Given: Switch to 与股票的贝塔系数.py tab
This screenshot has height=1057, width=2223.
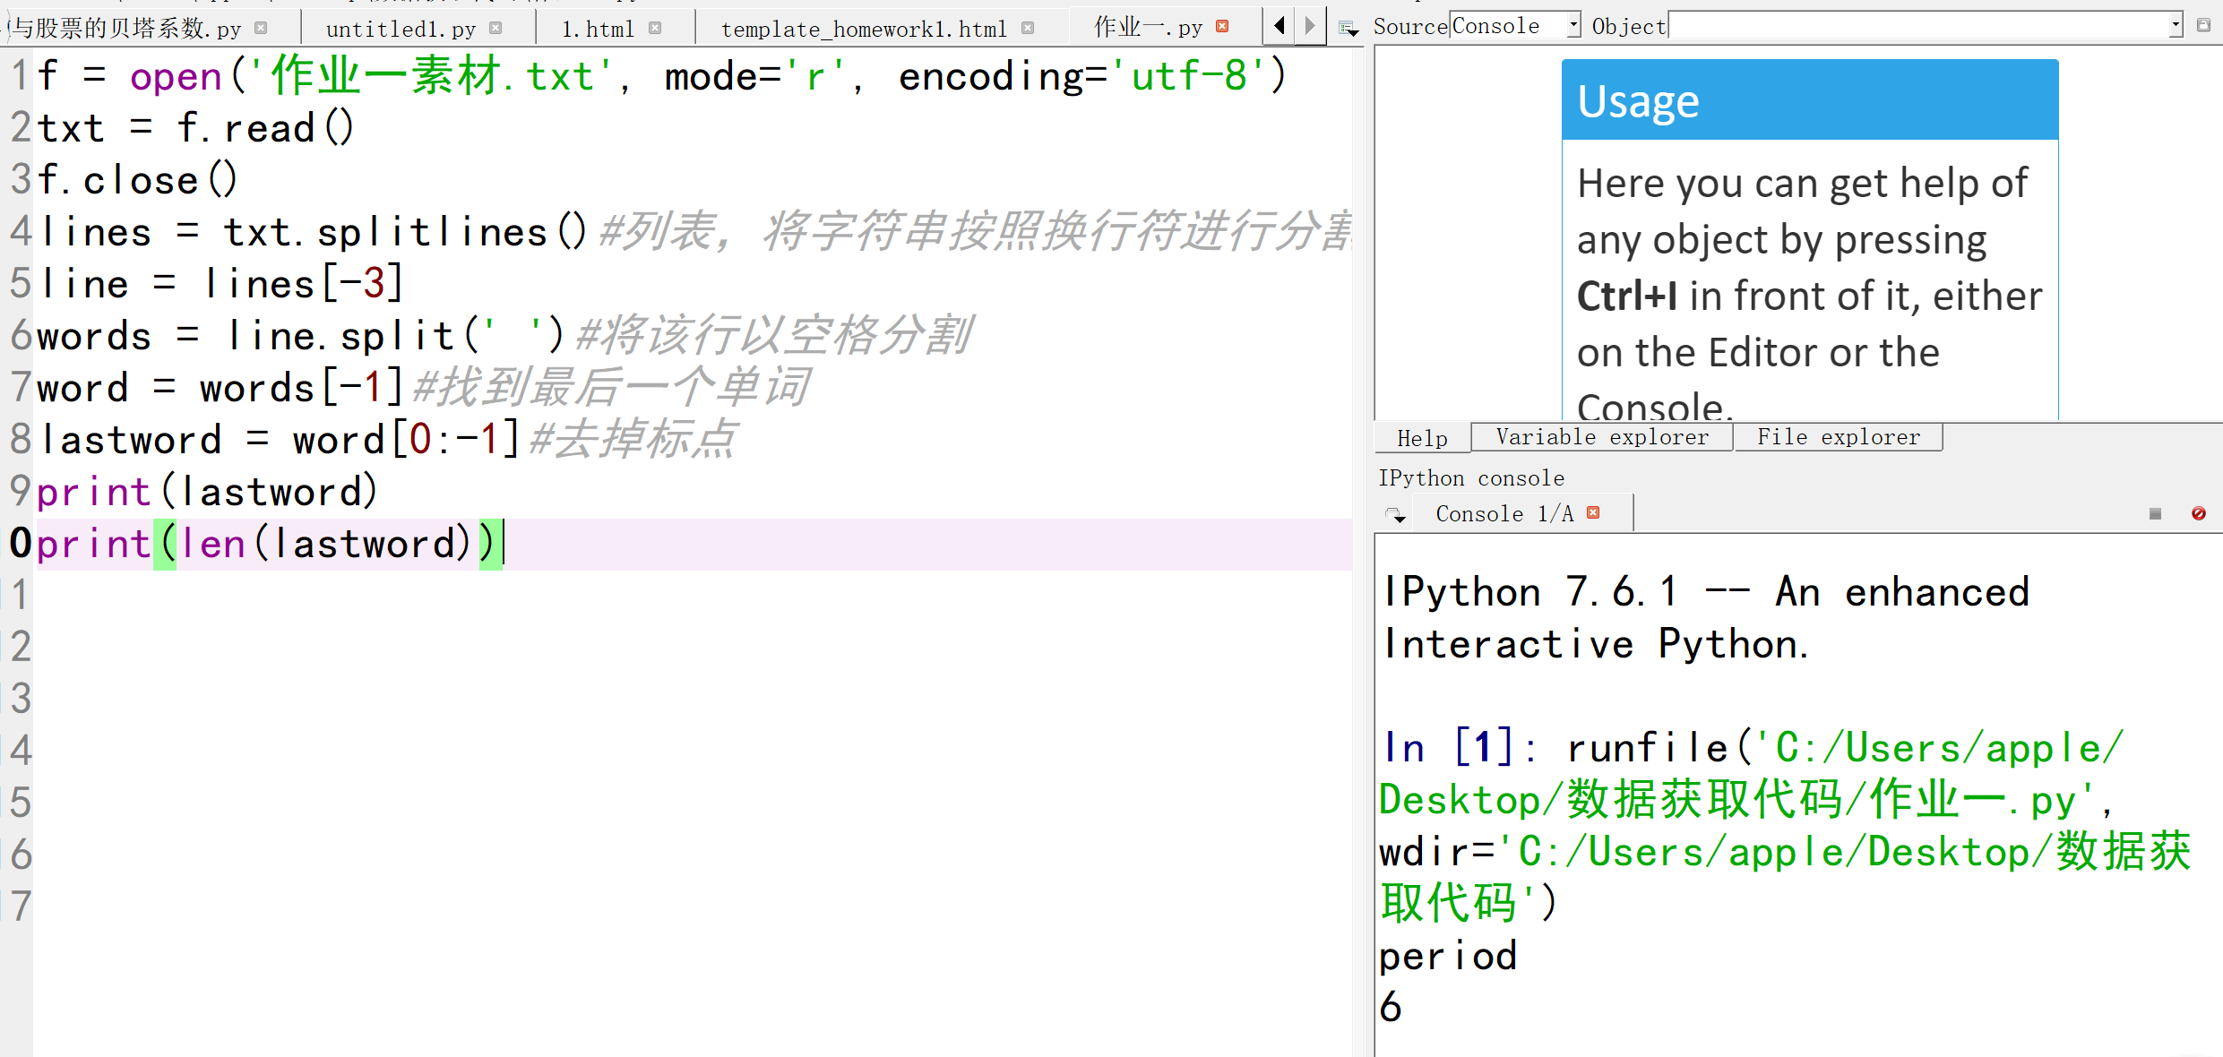Looking at the screenshot, I should pos(125,29).
